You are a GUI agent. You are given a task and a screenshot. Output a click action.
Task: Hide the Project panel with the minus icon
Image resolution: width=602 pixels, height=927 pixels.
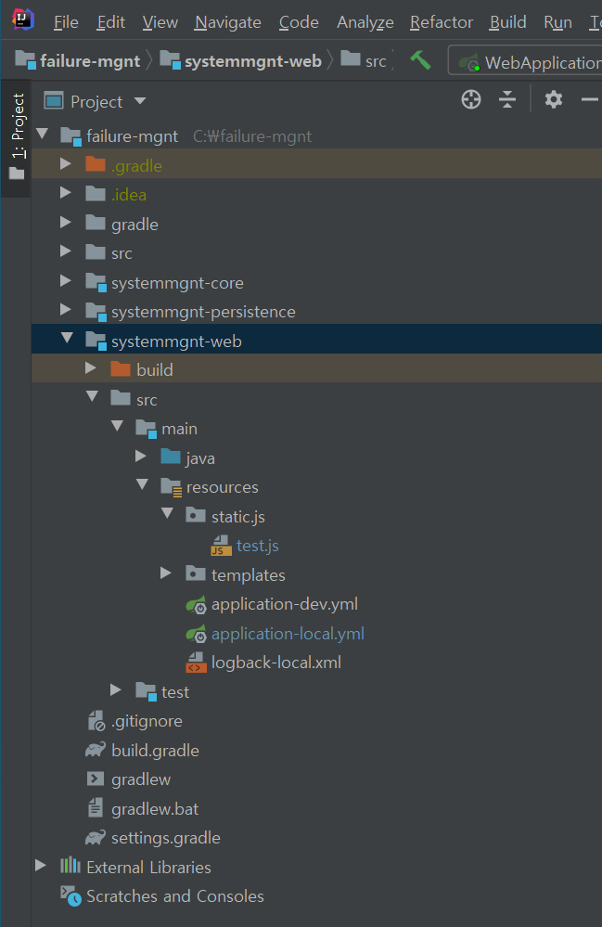click(x=589, y=99)
